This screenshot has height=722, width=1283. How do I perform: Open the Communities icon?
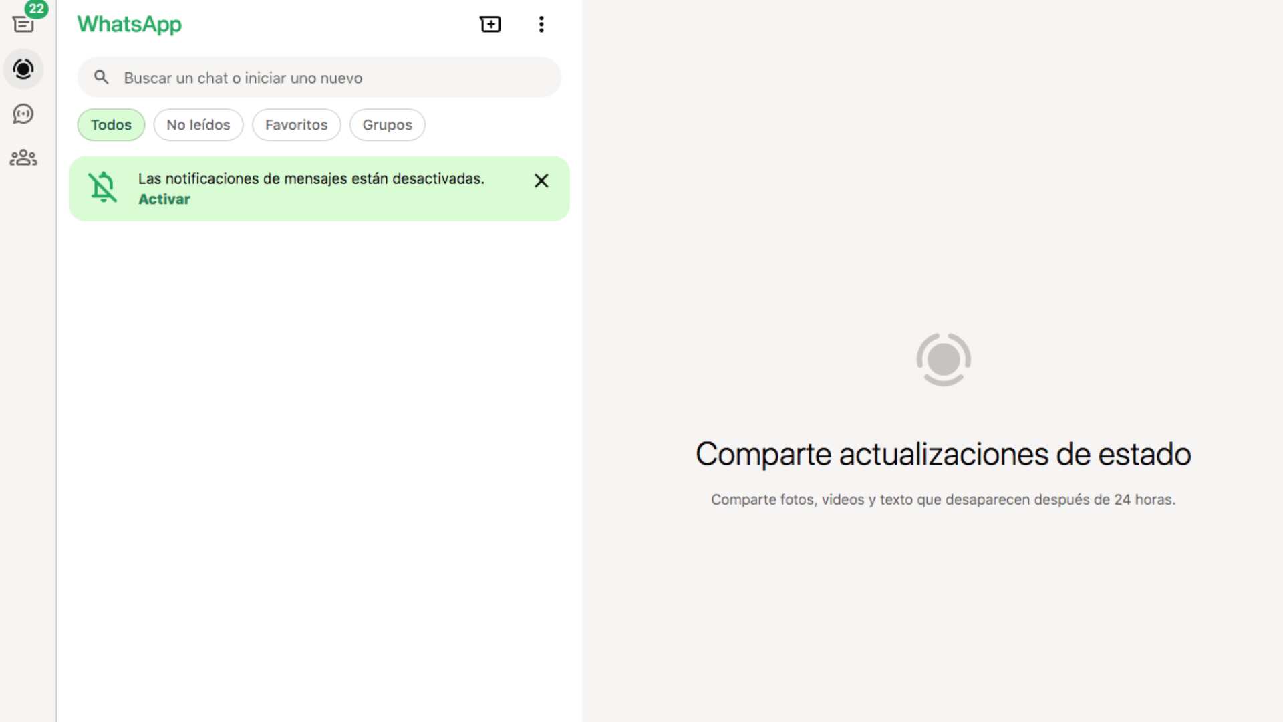pyautogui.click(x=24, y=158)
